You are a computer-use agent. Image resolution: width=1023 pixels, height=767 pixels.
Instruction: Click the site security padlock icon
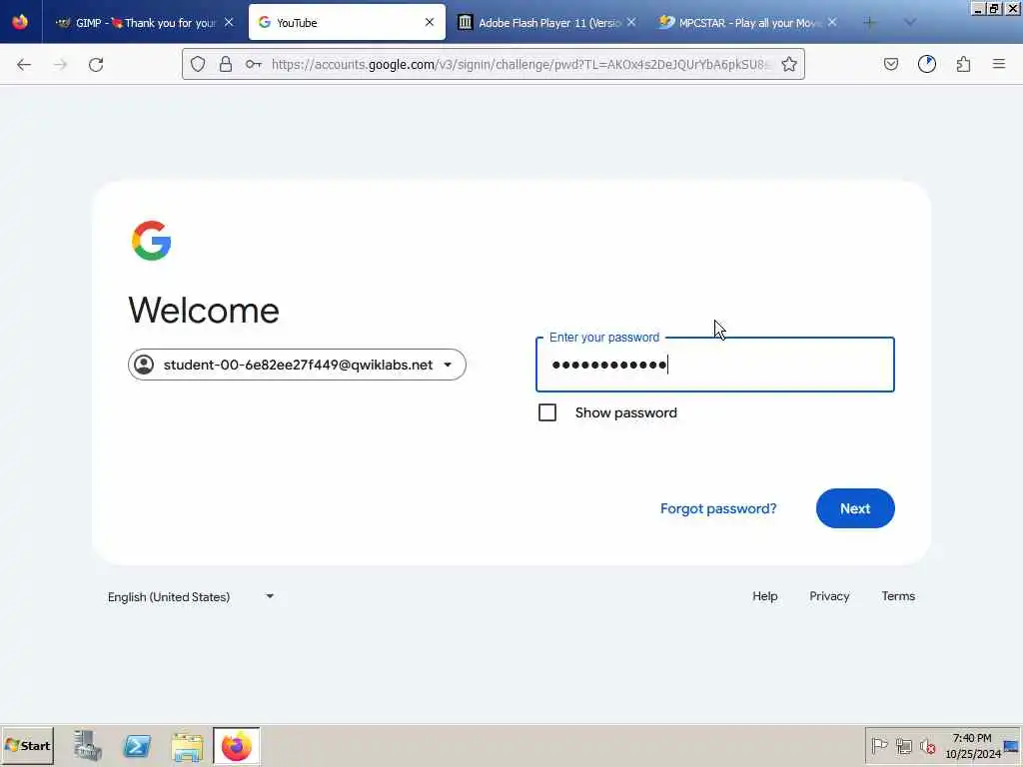(x=226, y=64)
